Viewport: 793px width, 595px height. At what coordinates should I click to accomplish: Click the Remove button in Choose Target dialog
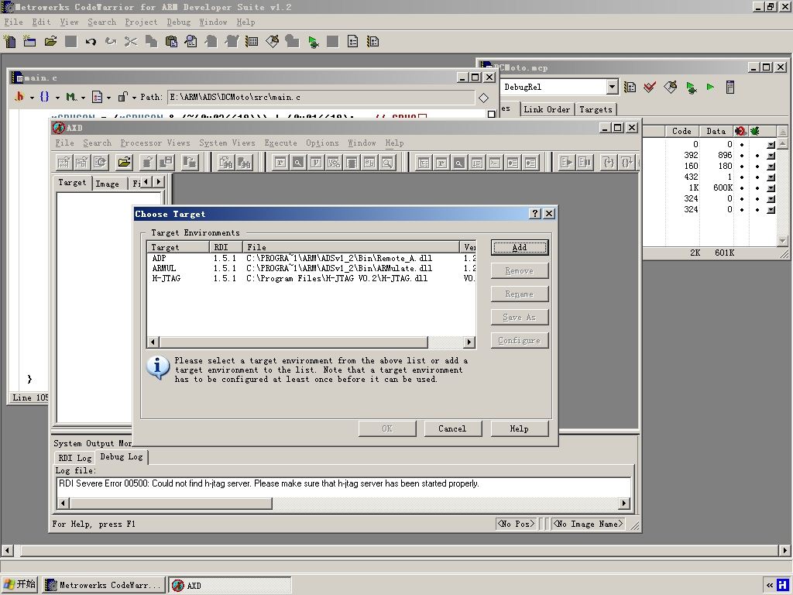(520, 270)
